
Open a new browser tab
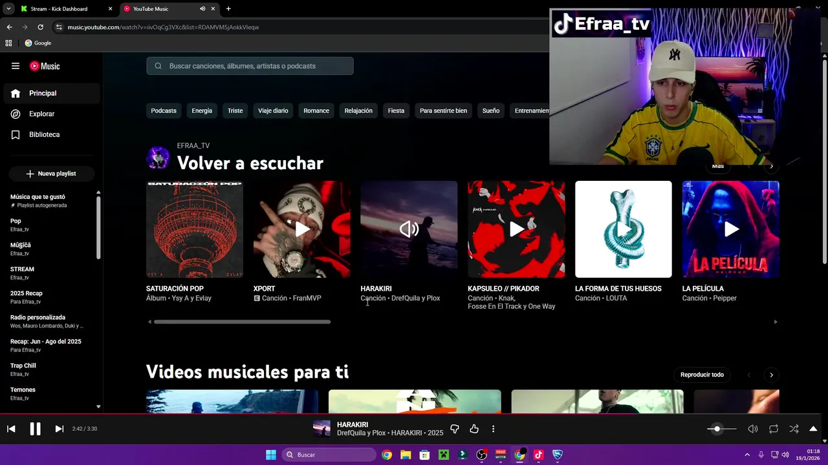pos(228,9)
